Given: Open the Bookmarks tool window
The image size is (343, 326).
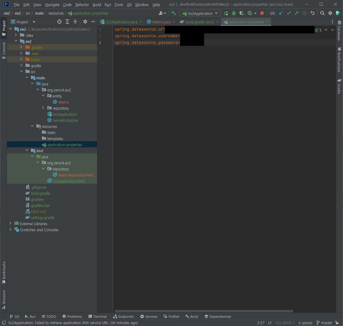Looking at the screenshot, I should 4,273.
